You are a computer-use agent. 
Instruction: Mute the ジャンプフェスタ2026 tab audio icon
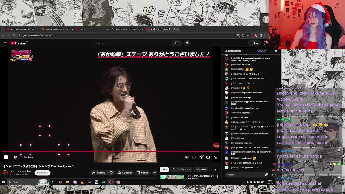point(174,29)
